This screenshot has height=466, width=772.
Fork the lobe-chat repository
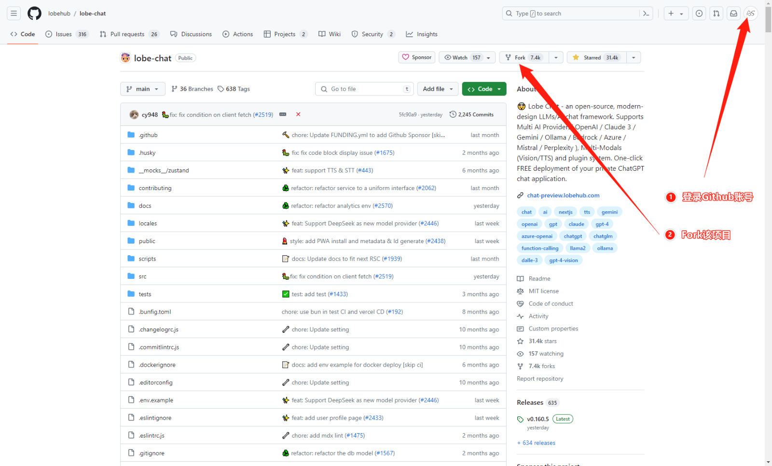(x=523, y=57)
